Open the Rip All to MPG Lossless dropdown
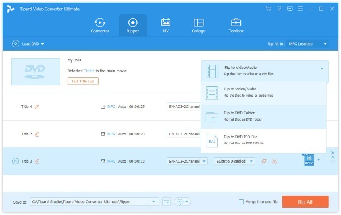 (307, 44)
